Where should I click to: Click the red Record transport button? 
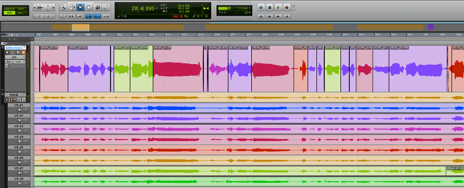pos(287,7)
